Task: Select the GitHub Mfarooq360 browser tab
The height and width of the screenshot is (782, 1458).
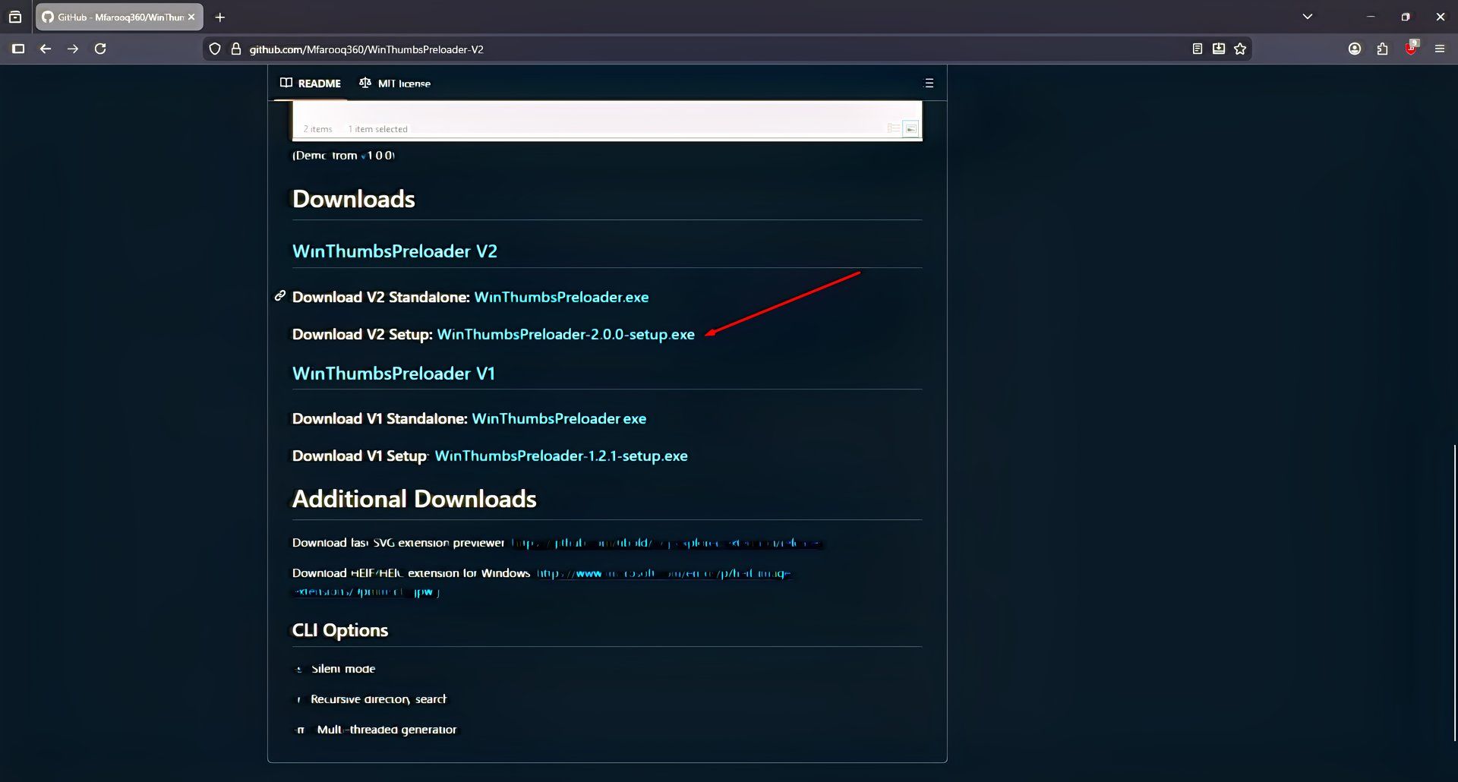Action: 119,17
